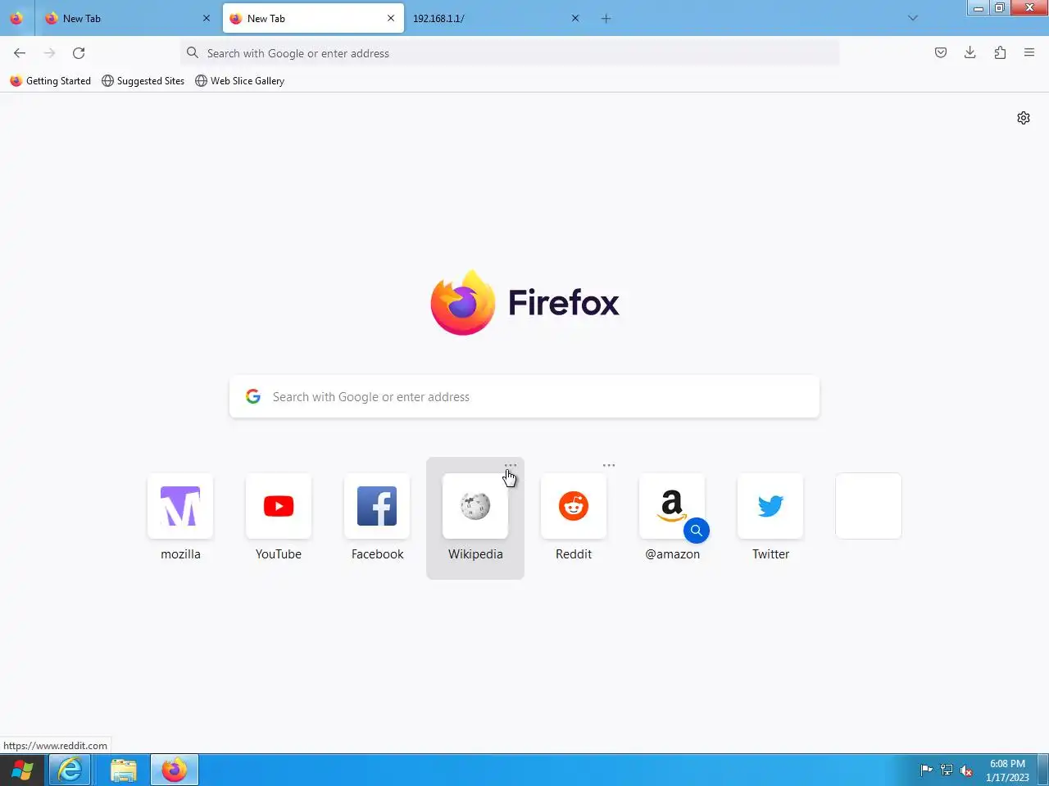Open the pinned Firefox View tab
This screenshot has width=1049, height=786.
point(16,18)
